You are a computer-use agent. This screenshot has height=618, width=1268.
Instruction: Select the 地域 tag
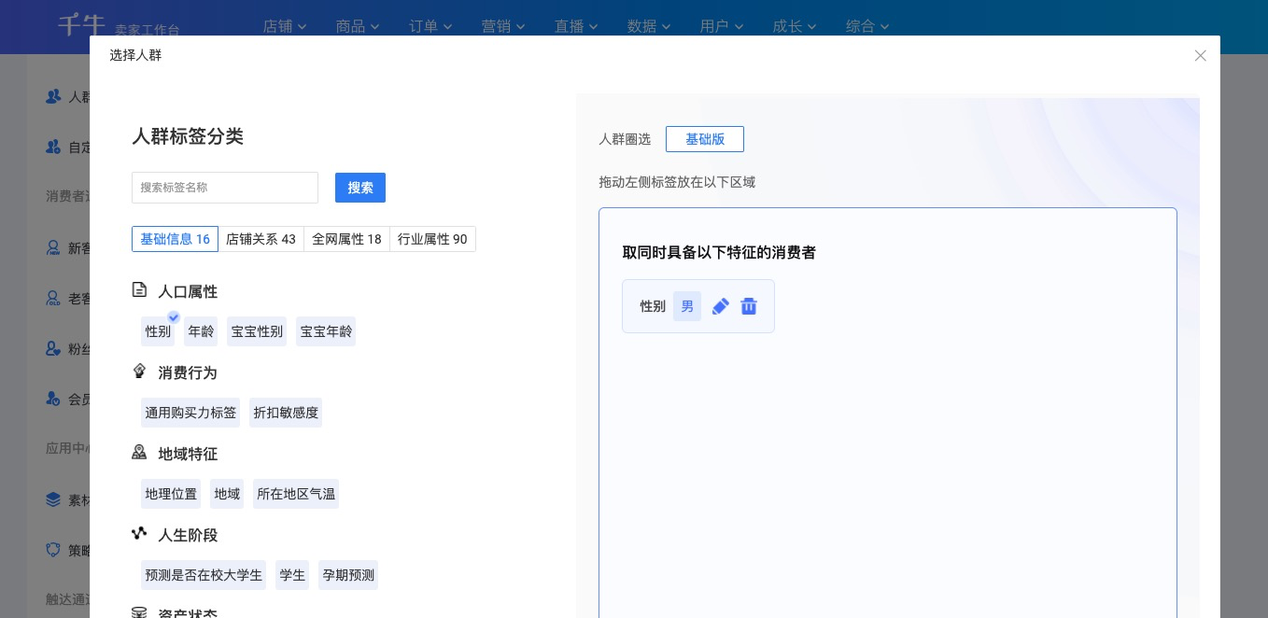pyautogui.click(x=227, y=494)
